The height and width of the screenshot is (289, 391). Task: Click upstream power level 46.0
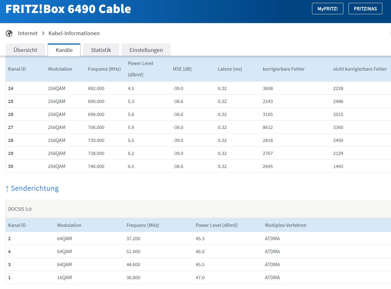click(200, 252)
